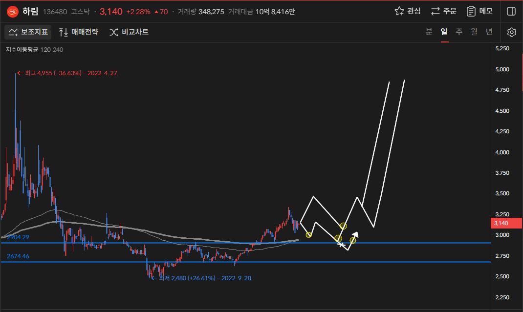Open 매매전략 trading strategy menu

[x=79, y=32]
